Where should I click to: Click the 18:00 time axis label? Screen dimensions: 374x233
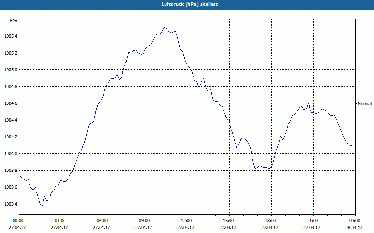(x=271, y=220)
